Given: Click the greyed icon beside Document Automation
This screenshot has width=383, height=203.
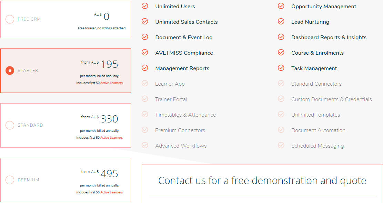Looking at the screenshot, I should point(281,130).
